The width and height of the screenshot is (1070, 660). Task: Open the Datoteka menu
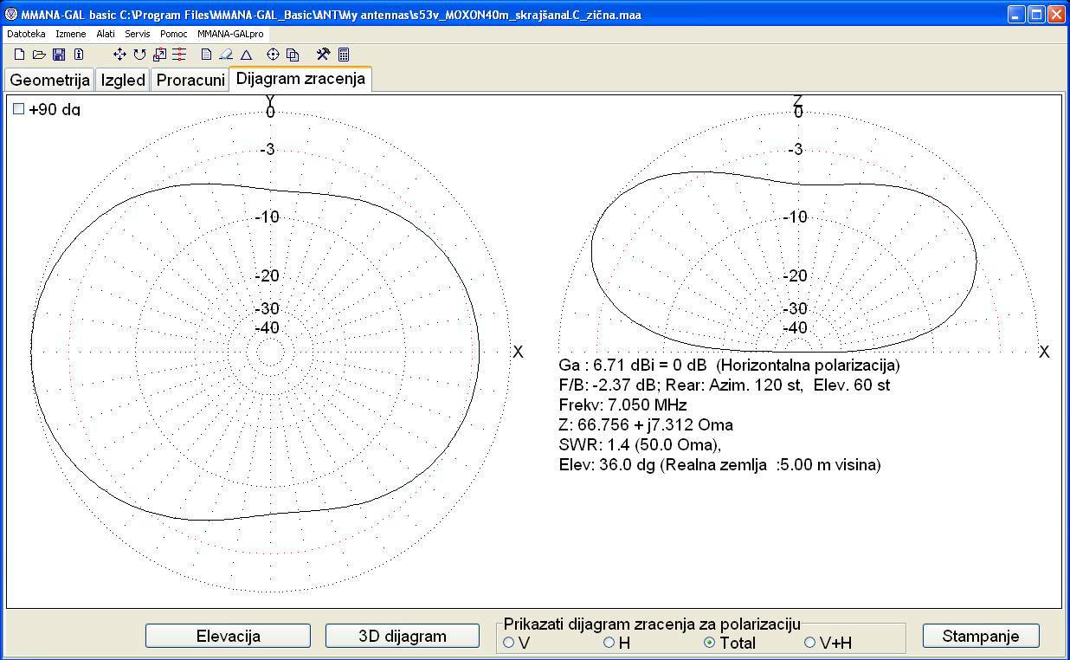pos(26,34)
